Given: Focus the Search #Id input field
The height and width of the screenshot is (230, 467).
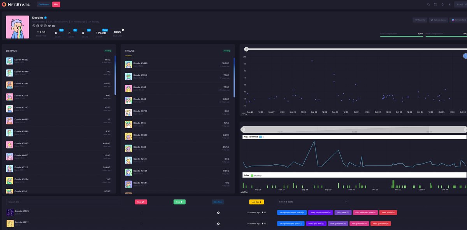Looking at the screenshot, I should coord(63,202).
